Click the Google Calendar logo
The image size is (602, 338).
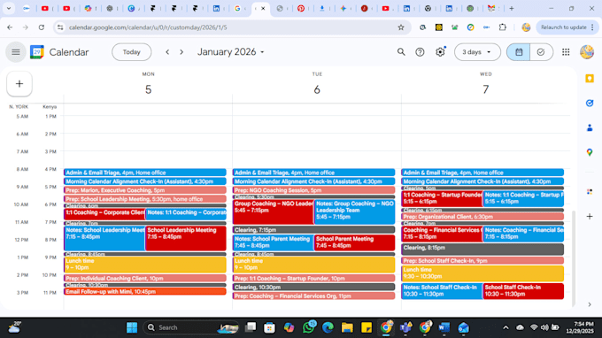coord(37,52)
